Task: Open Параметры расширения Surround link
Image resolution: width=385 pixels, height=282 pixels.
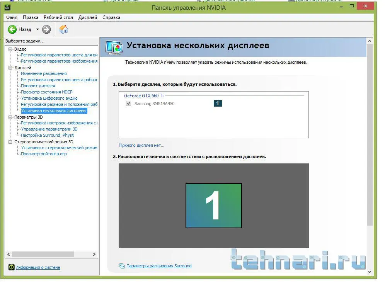Action: click(159, 266)
